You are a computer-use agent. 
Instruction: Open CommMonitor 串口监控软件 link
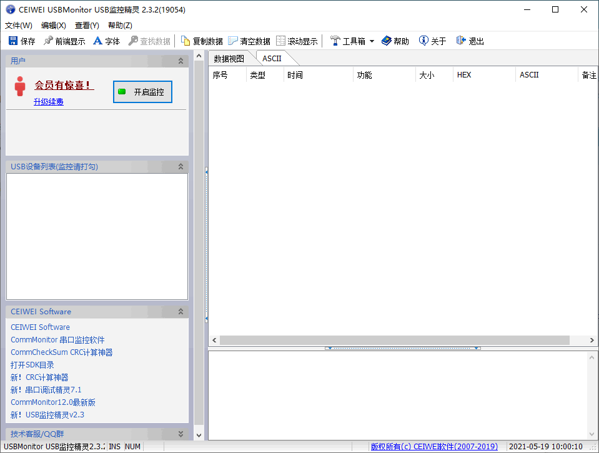click(57, 340)
